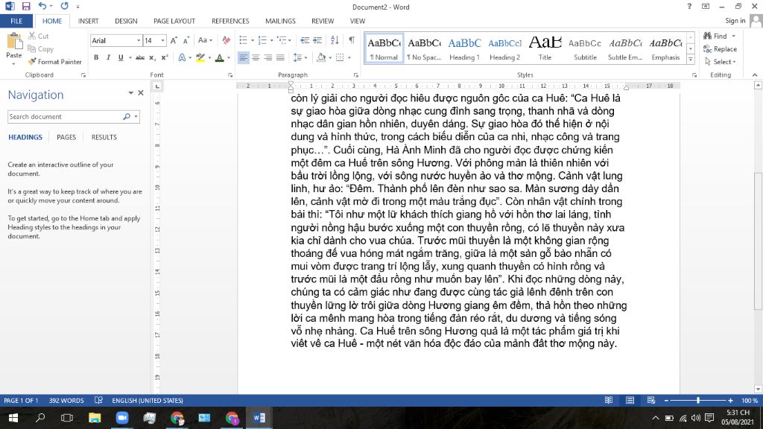Clear all formatting
Image resolution: width=763 pixels, height=429 pixels.
click(x=226, y=40)
